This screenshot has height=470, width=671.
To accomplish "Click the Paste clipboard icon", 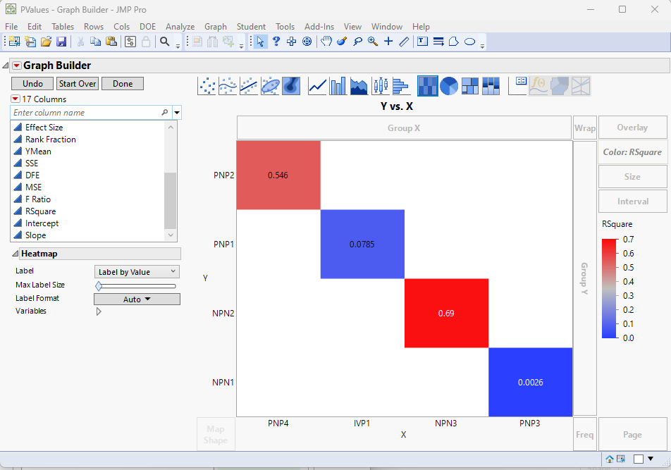I will pos(111,42).
